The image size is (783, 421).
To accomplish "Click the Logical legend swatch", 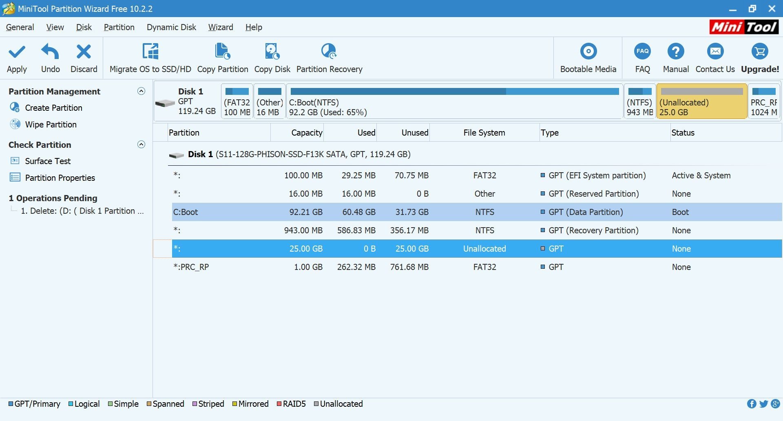I will pyautogui.click(x=71, y=404).
